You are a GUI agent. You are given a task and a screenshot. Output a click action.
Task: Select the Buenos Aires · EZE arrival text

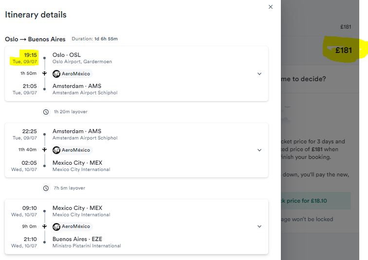click(77, 239)
